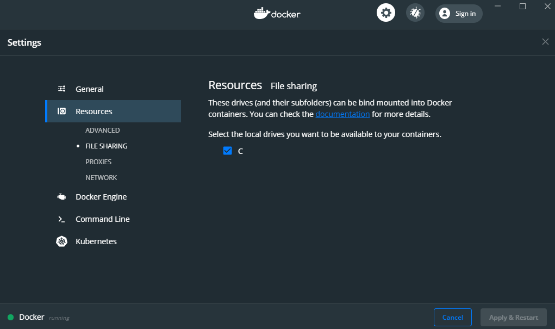The width and height of the screenshot is (555, 329).
Task: Click the Kubernetes wheel icon
Action: coord(61,241)
